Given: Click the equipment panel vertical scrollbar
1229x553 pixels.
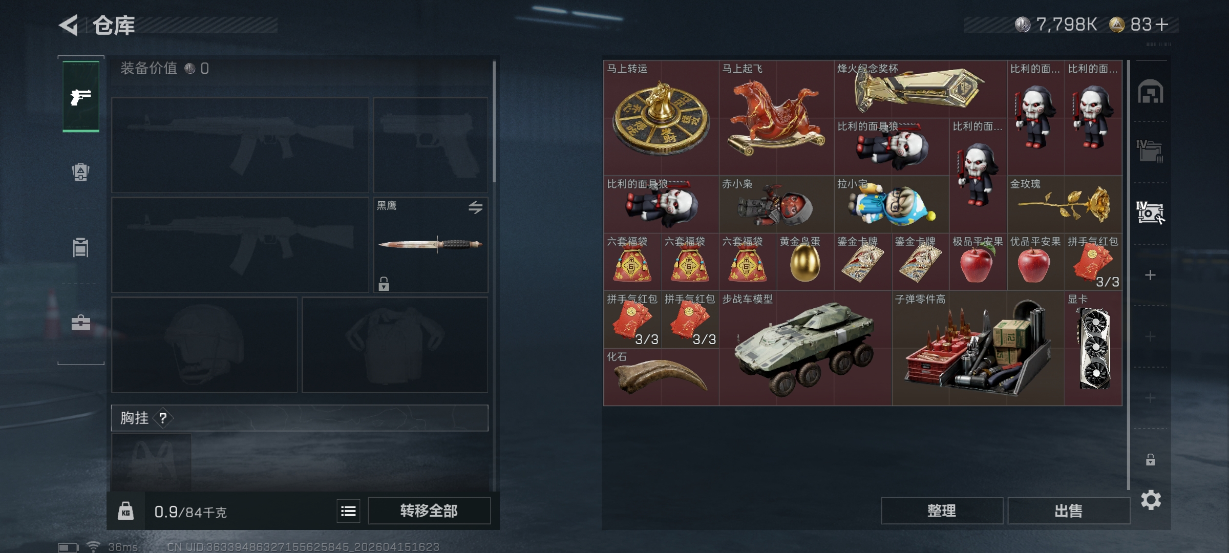Looking at the screenshot, I should [x=494, y=122].
